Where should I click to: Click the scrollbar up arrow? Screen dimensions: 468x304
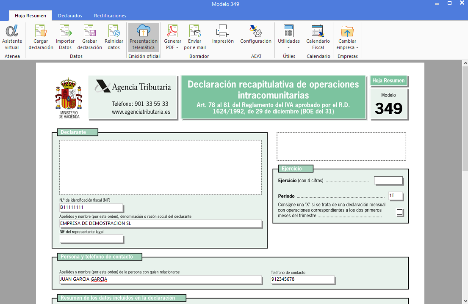point(465,63)
